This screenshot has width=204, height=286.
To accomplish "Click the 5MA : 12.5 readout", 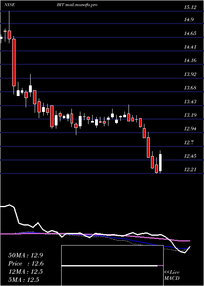I will (x=24, y=279).
